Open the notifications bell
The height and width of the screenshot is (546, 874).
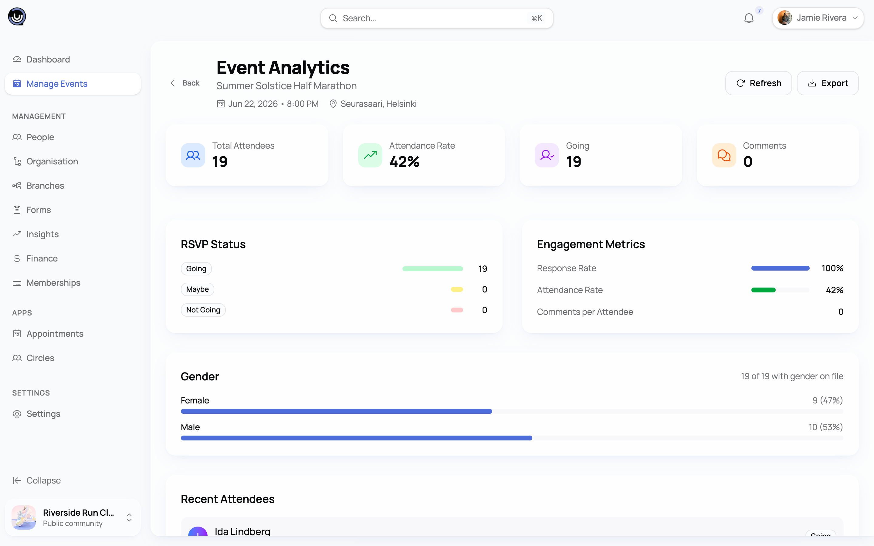click(x=749, y=18)
